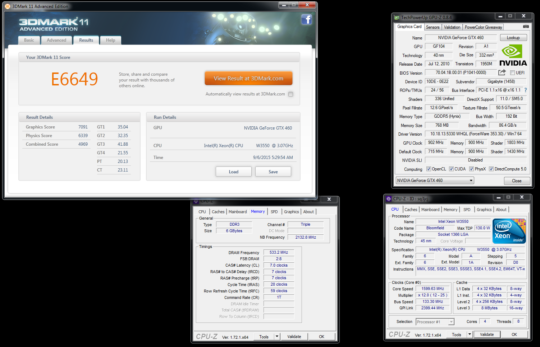The height and width of the screenshot is (347, 540).
Task: Open the Validation tab in GPU-Z
Action: tap(452, 27)
